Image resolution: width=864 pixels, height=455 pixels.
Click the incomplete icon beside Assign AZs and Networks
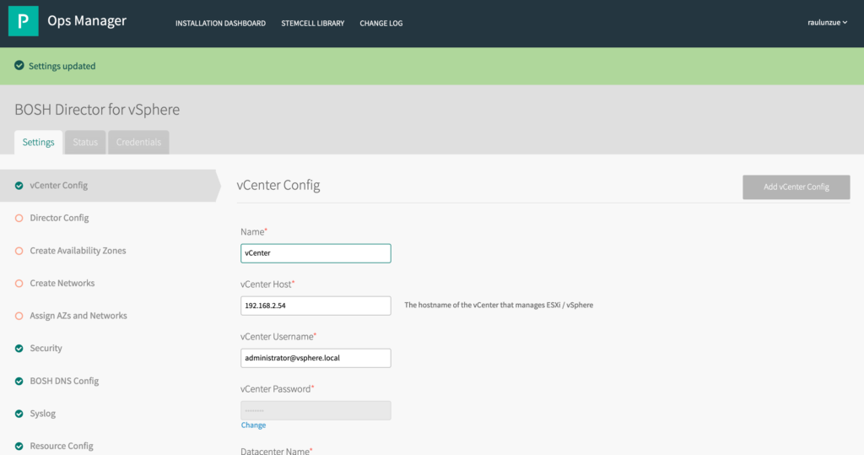tap(19, 316)
